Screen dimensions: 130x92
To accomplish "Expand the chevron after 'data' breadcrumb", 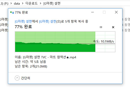I will coord(23,4).
